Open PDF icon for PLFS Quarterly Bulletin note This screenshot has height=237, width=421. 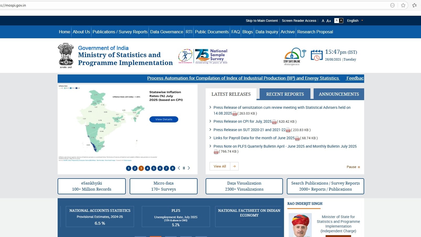216,152
